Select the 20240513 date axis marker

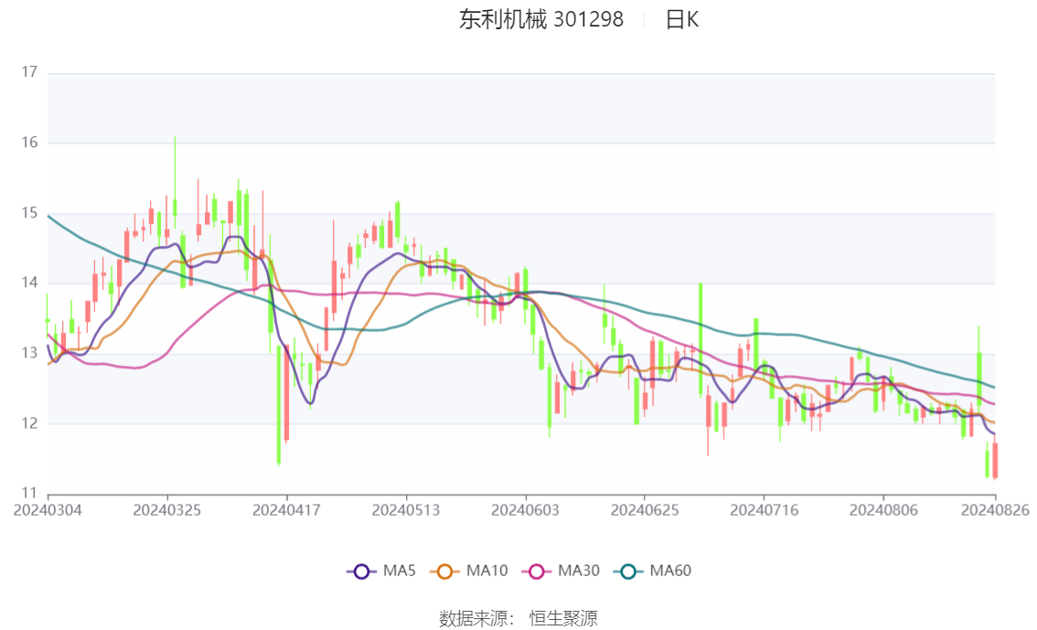(406, 510)
